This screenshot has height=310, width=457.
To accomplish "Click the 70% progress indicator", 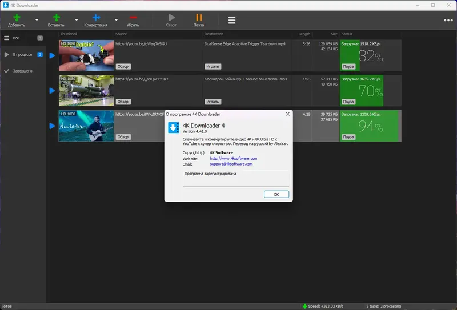I will (x=370, y=91).
